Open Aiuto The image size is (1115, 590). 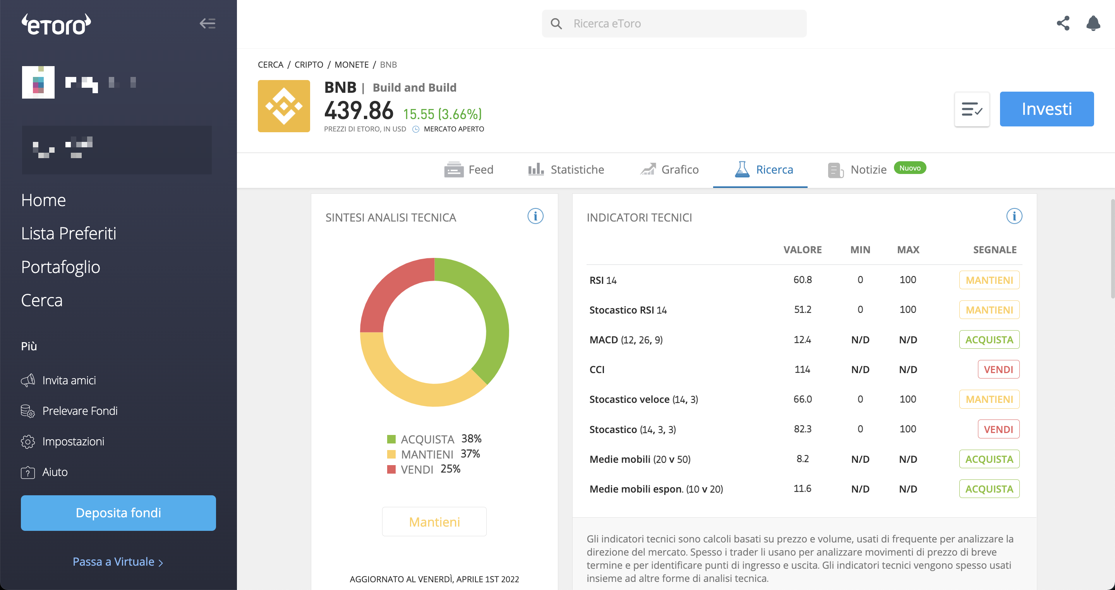tap(55, 472)
